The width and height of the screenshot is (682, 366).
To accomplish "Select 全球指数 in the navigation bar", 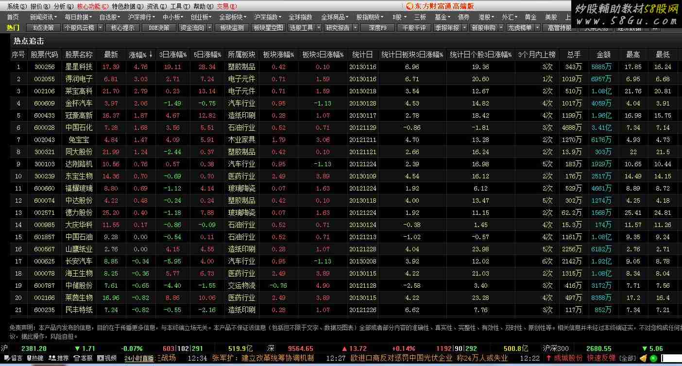I will pyautogui.click(x=301, y=17).
